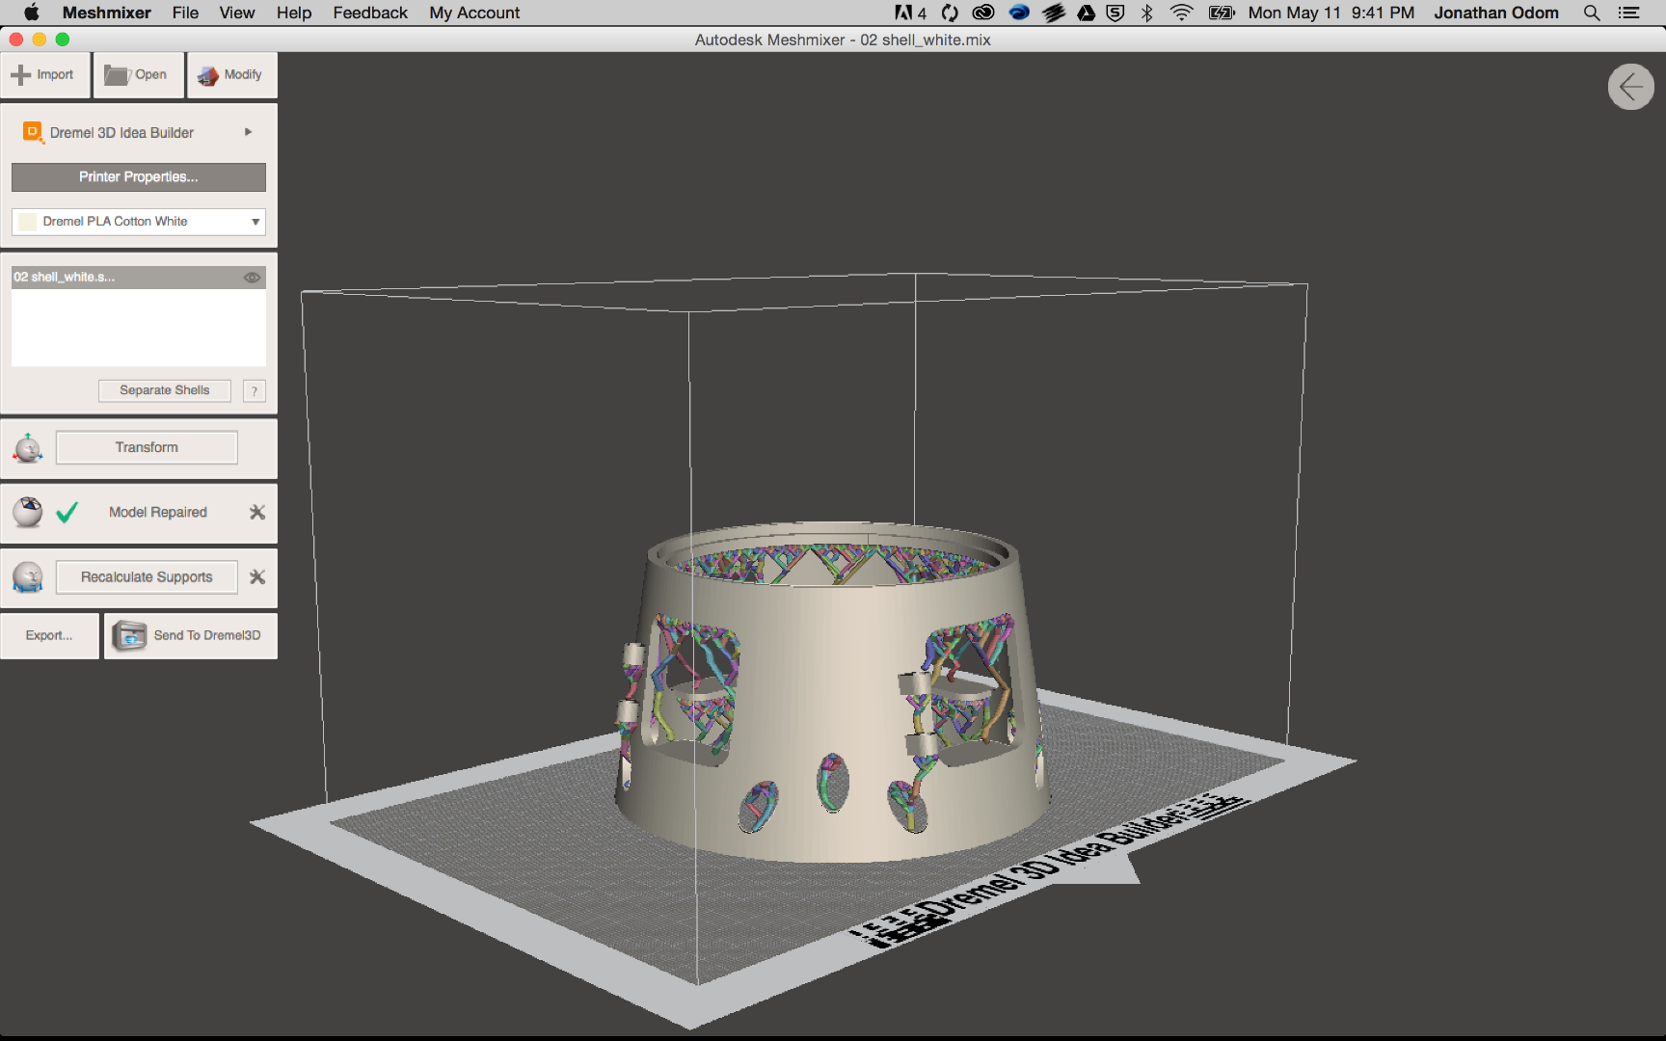Open support settings wrench icon

[257, 576]
